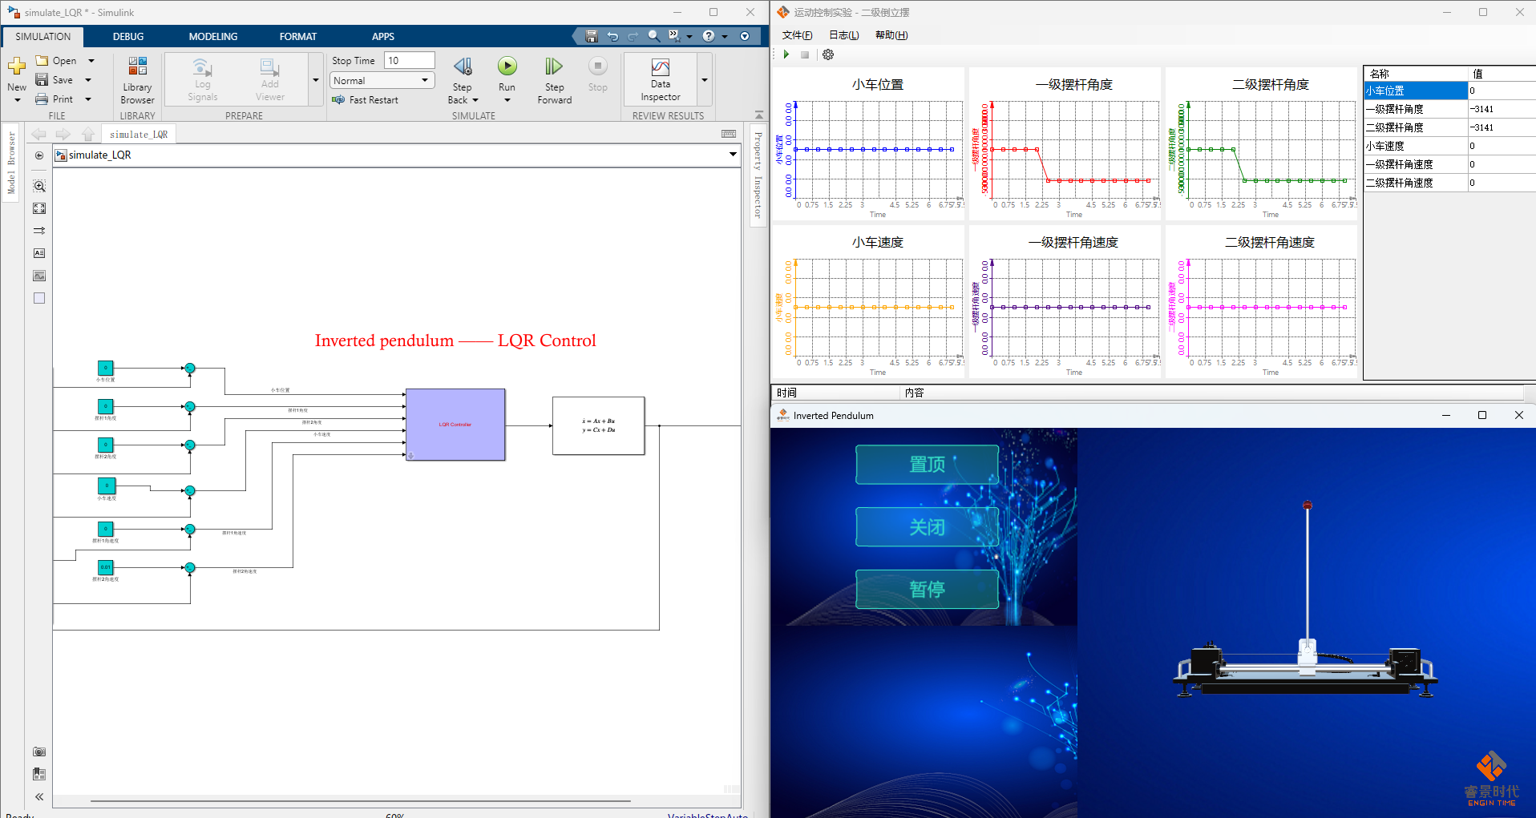Click the Fit to View canvas icon

coord(39,208)
